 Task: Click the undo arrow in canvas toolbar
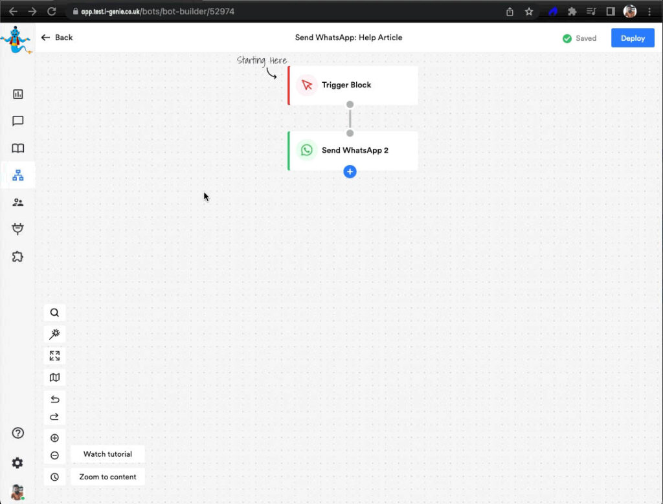[x=54, y=399]
